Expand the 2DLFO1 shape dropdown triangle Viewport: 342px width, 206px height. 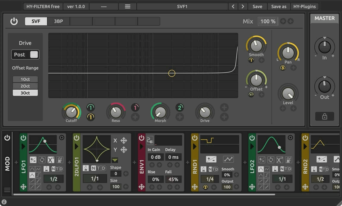pos(115,160)
